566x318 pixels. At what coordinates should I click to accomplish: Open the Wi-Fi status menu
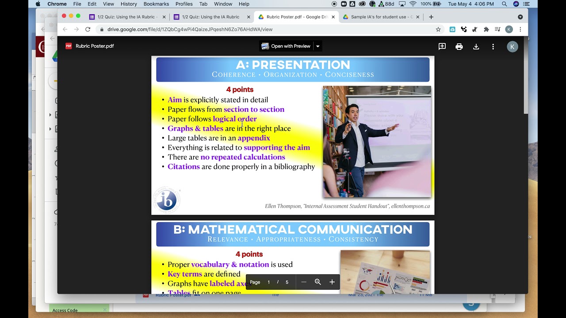click(413, 4)
